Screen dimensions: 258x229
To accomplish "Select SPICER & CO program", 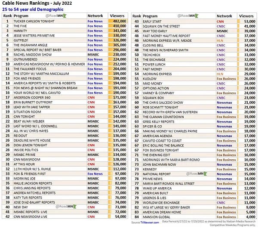I will pos(152,127).
